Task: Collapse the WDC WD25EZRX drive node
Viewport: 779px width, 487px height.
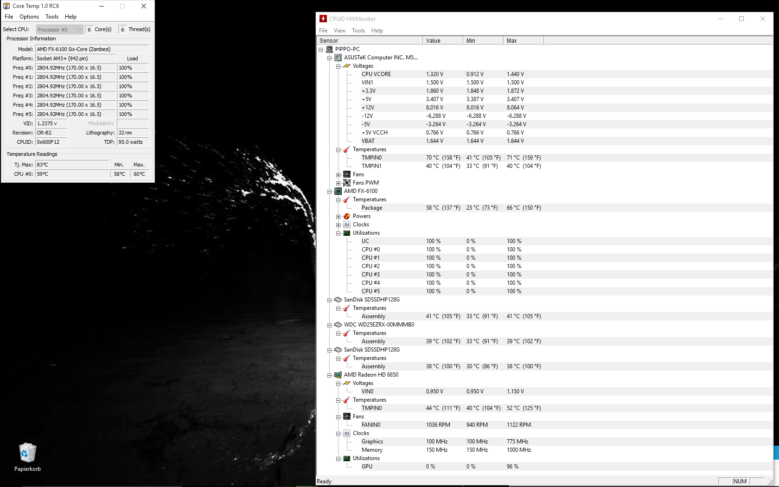Action: (330, 325)
